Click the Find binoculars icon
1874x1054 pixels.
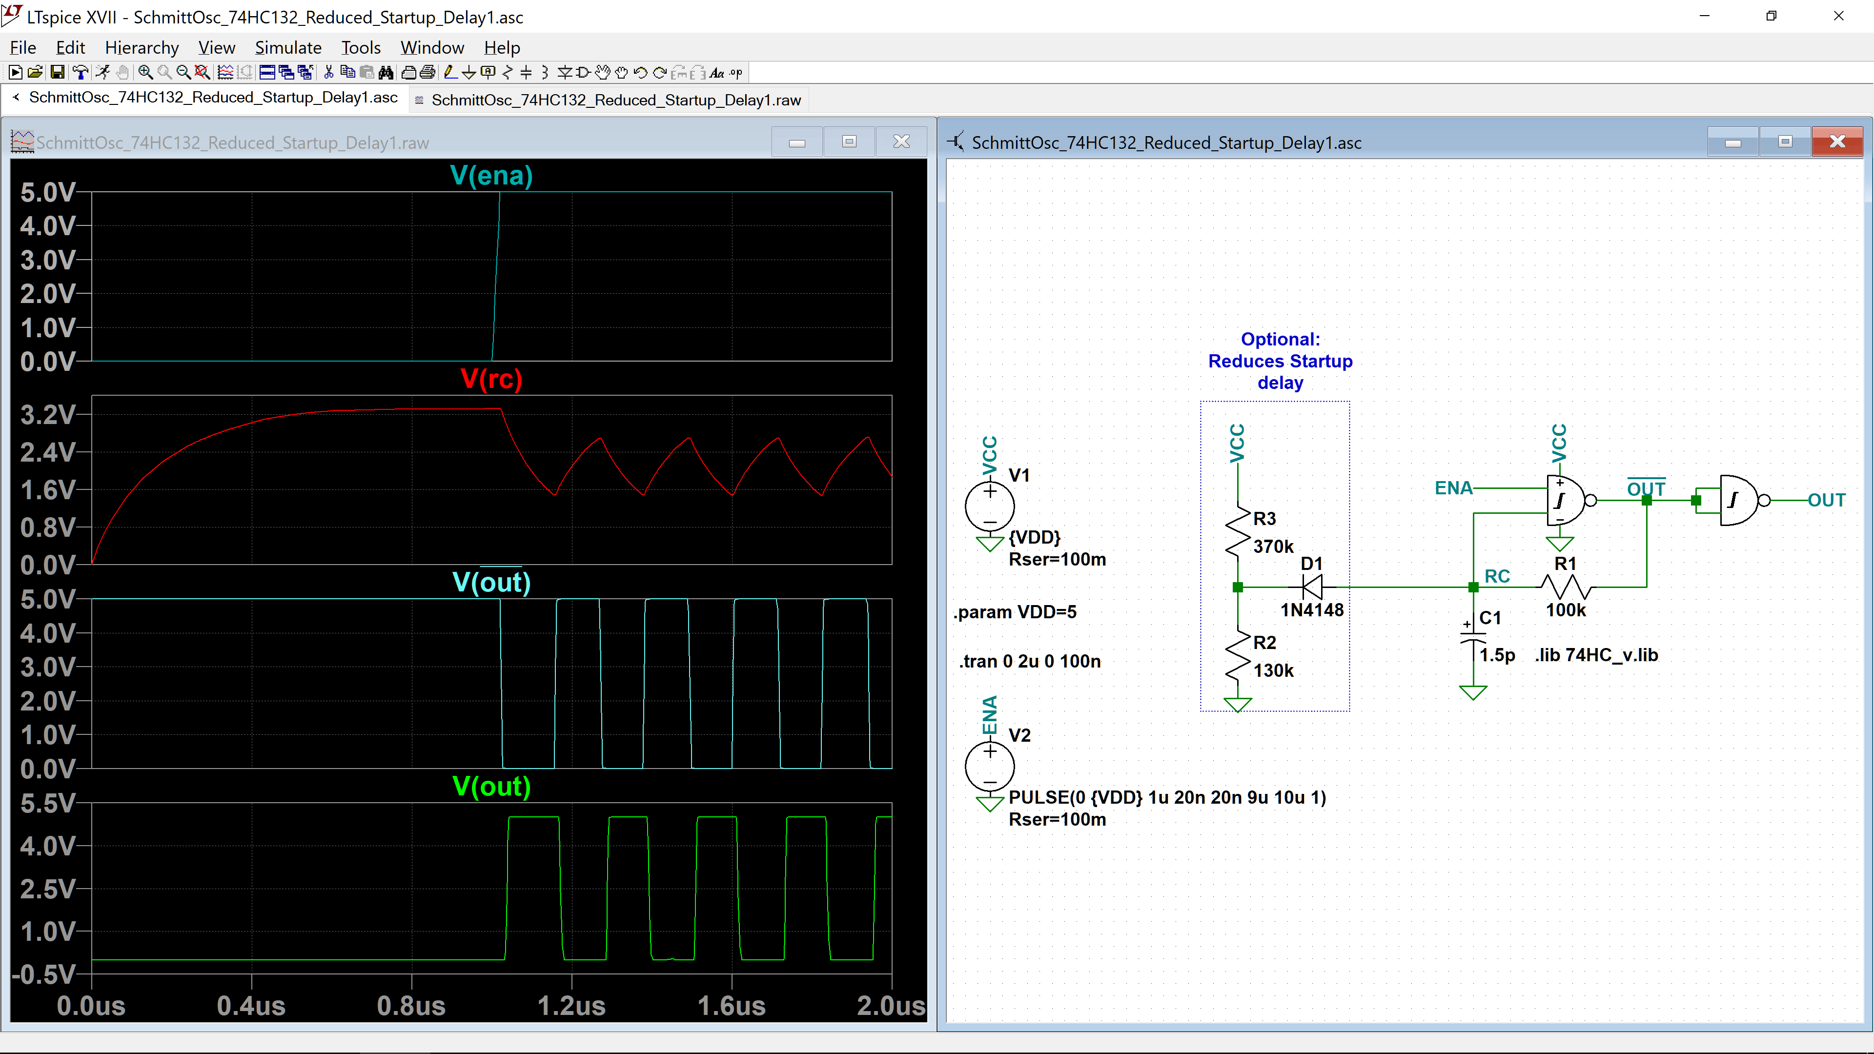386,73
